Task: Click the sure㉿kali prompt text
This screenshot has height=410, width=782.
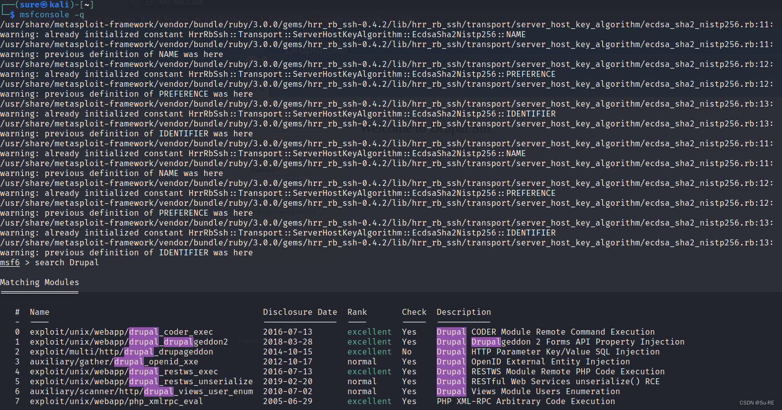Action: [x=45, y=4]
